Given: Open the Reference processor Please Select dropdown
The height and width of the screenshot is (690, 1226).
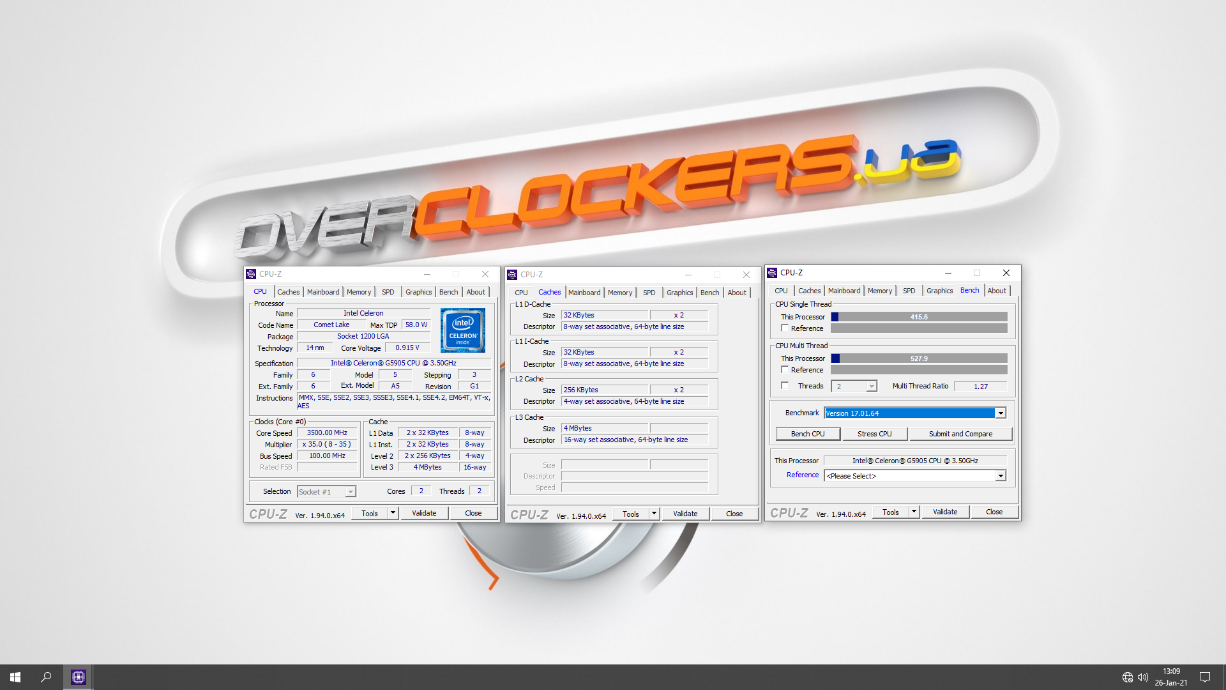Looking at the screenshot, I should click(1001, 476).
